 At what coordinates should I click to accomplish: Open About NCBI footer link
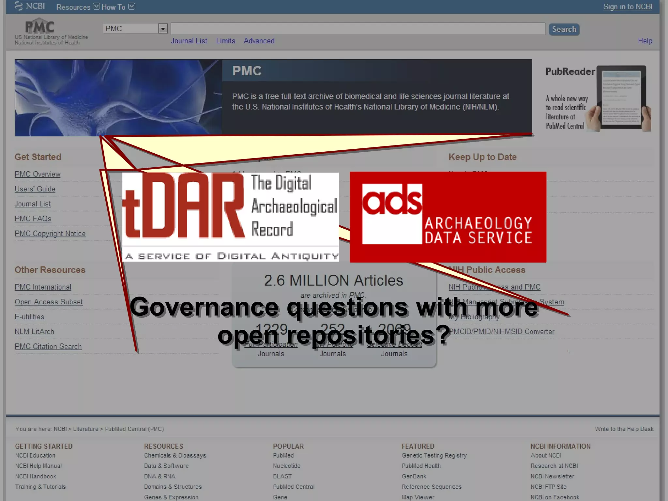tap(546, 455)
